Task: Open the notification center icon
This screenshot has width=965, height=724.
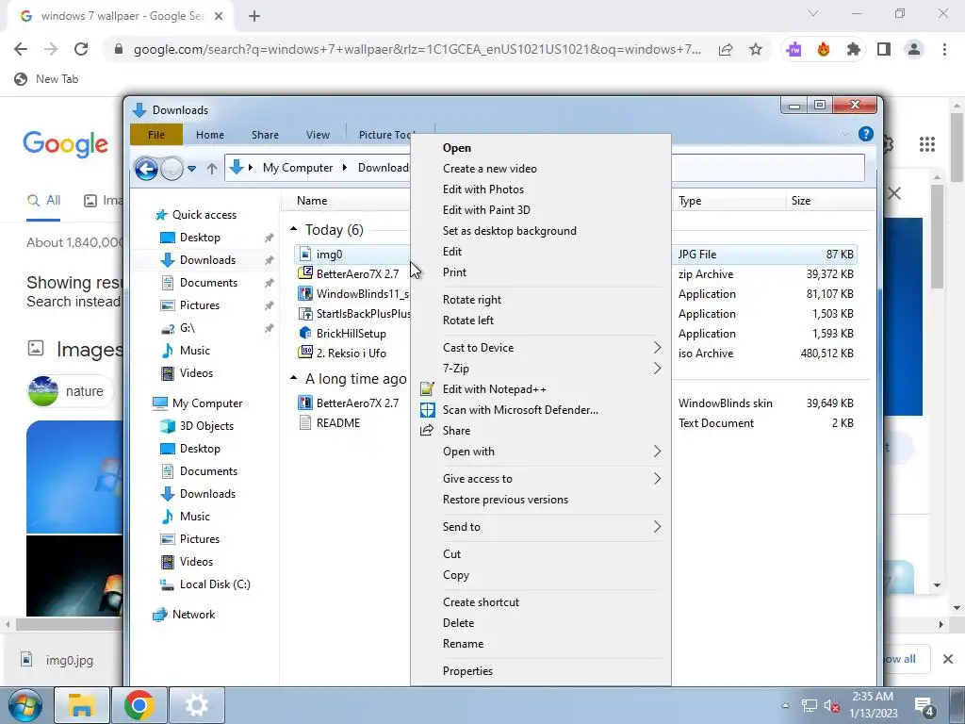Action: (924, 706)
